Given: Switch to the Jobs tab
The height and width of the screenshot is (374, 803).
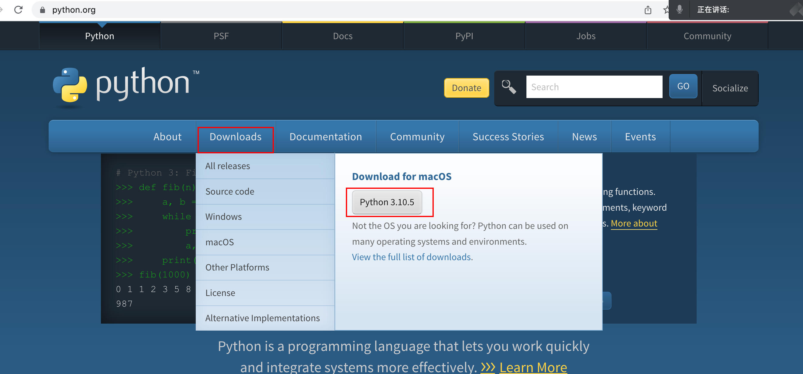Looking at the screenshot, I should pyautogui.click(x=586, y=36).
